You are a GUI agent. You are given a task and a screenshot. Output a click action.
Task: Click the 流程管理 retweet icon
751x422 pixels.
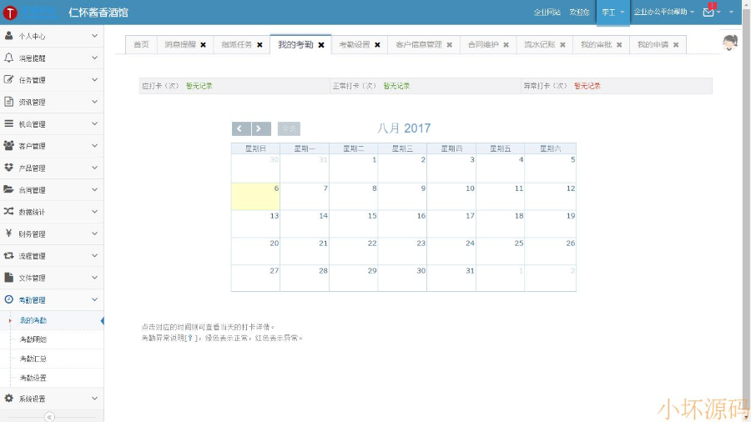(x=8, y=255)
